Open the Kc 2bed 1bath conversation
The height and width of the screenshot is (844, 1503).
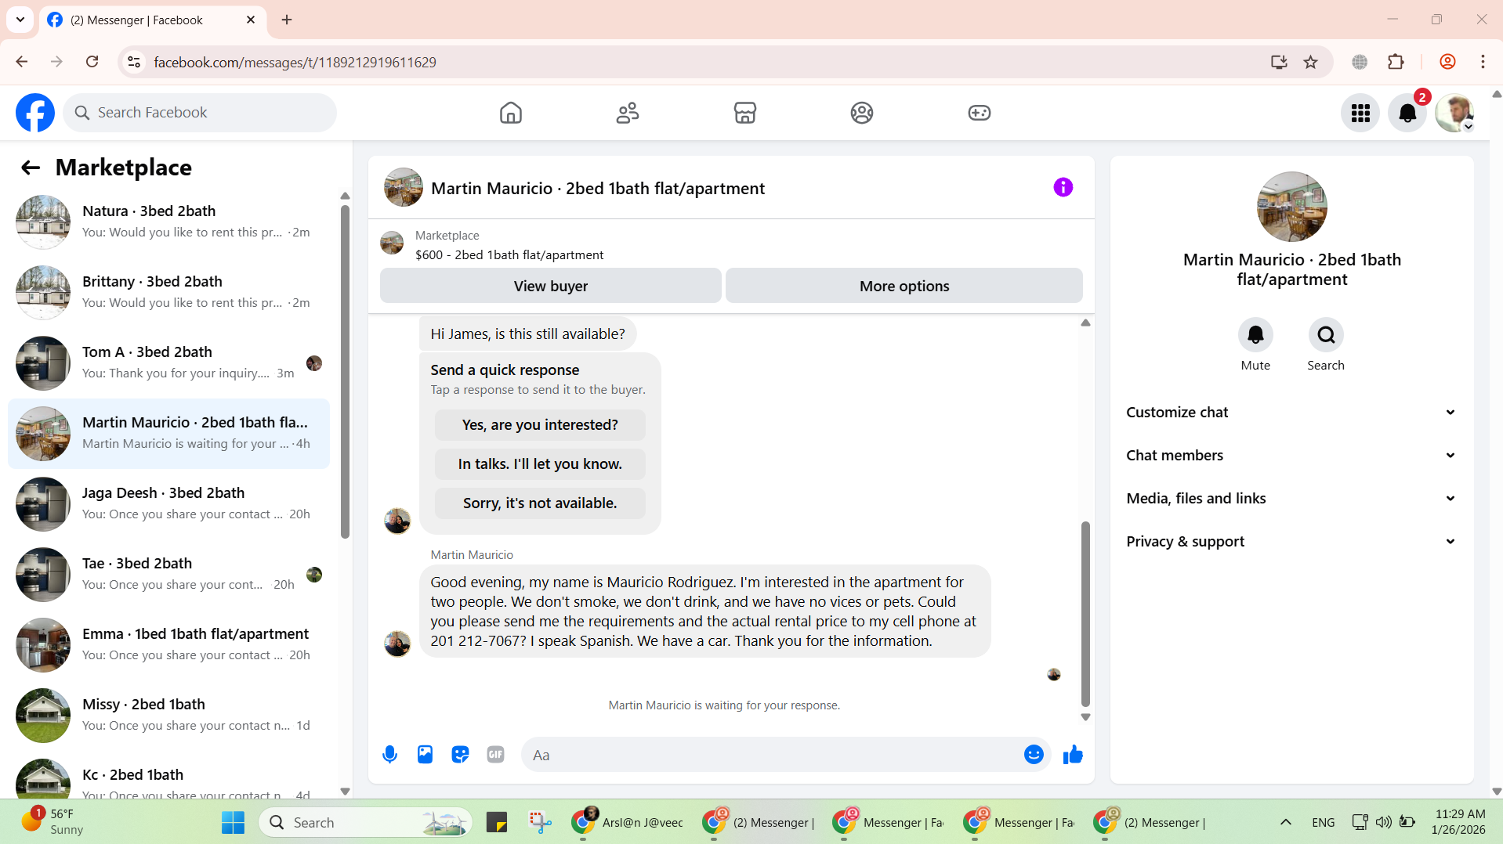click(168, 777)
